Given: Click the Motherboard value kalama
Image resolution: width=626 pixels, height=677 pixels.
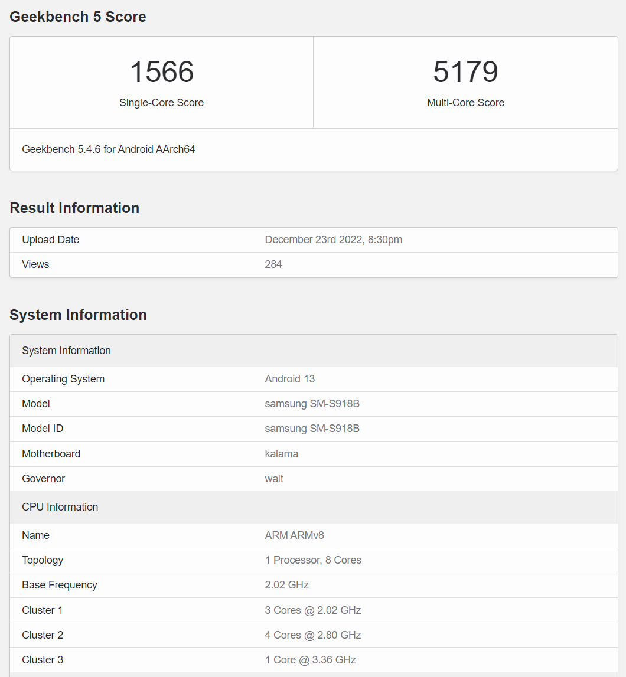Looking at the screenshot, I should (281, 454).
